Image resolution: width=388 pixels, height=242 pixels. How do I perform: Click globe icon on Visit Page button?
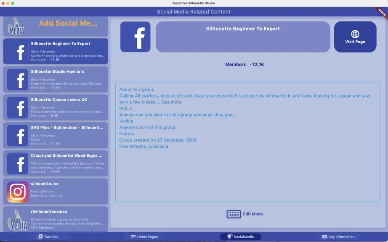355,34
